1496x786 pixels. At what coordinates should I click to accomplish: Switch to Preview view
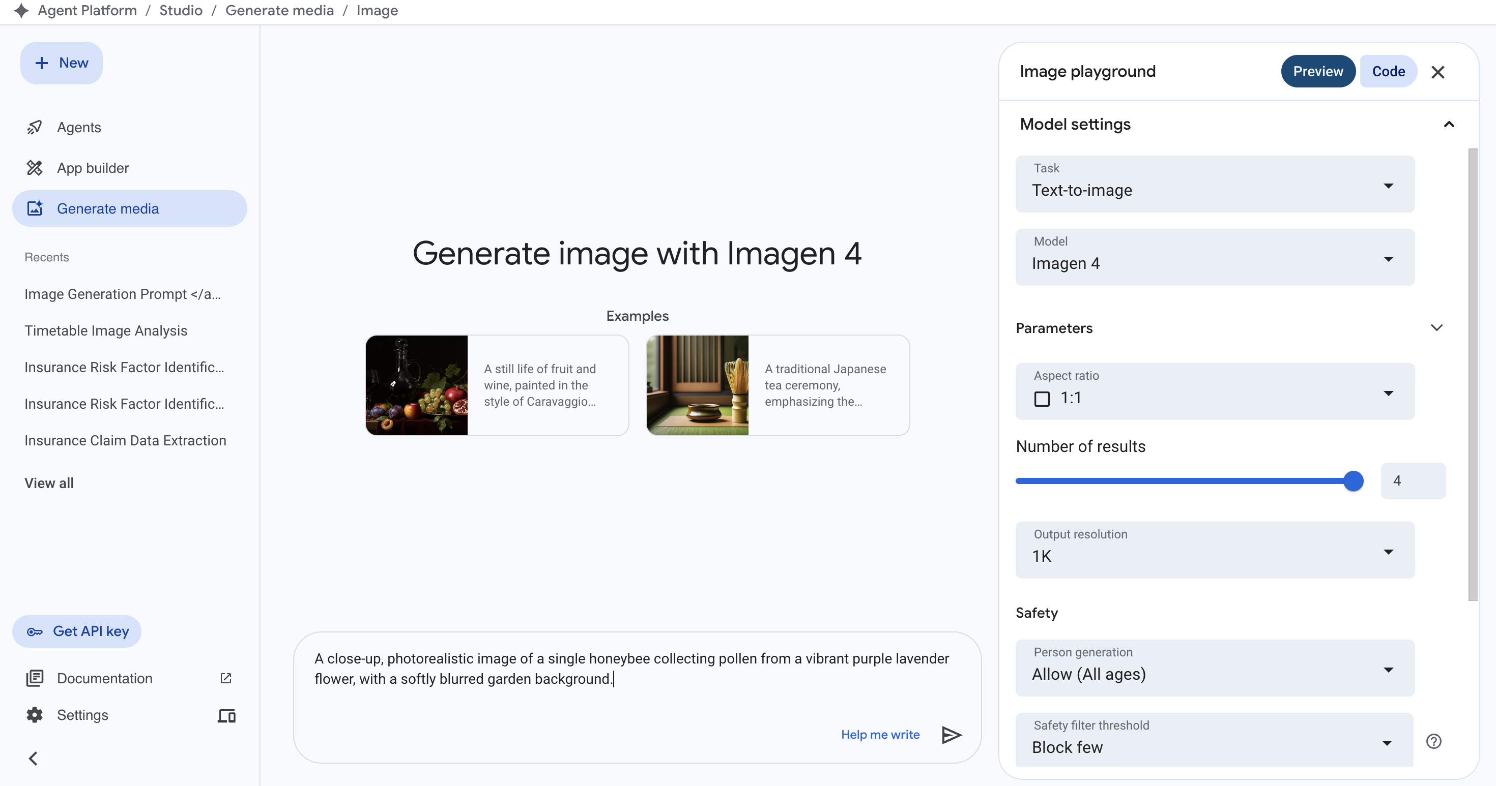(x=1318, y=71)
